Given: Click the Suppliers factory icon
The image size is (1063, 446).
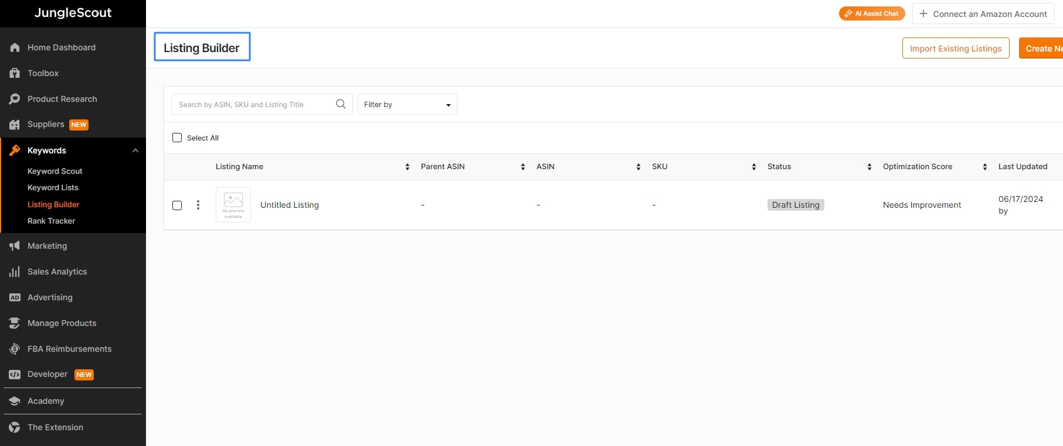Looking at the screenshot, I should [15, 125].
